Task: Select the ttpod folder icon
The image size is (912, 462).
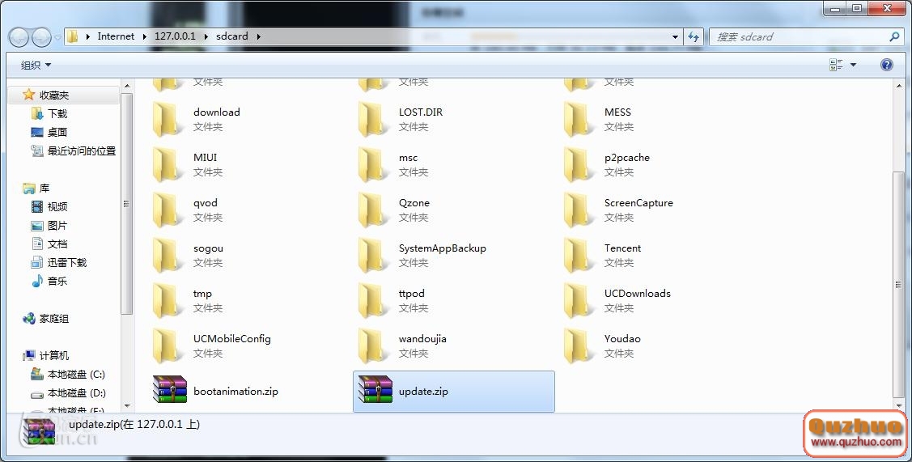Action: point(373,301)
